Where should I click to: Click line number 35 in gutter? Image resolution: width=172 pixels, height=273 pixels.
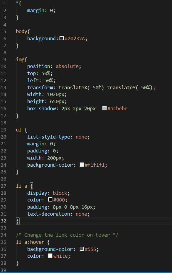[x=3, y=242]
